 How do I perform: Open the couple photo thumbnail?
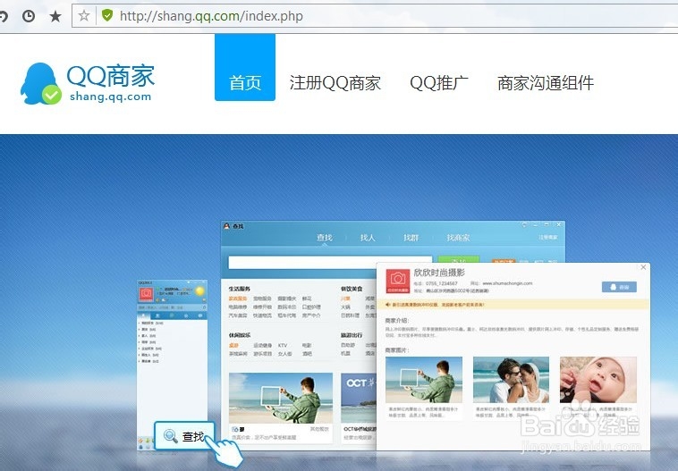pyautogui.click(x=511, y=380)
